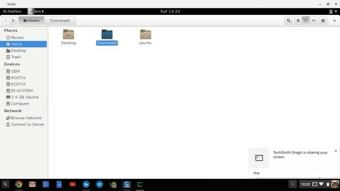Go forward with the right arrow button
Screen dimensions: 340x191
pyautogui.click(x=13, y=21)
